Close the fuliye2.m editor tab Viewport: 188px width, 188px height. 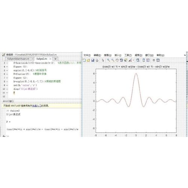click(50, 59)
